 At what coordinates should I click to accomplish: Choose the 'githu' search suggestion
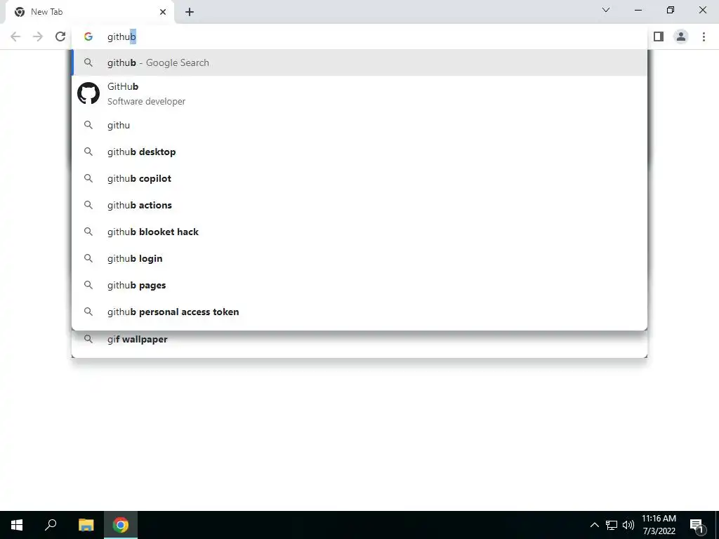tap(359, 125)
